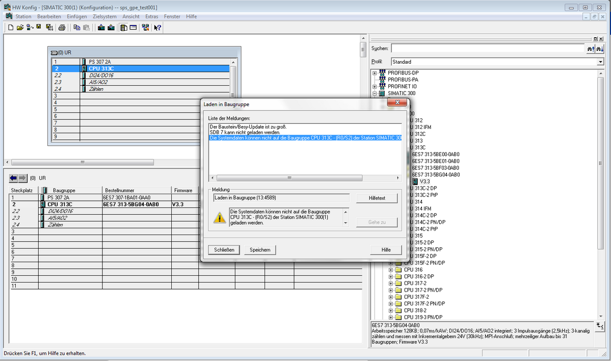The width and height of the screenshot is (611, 361).
Task: Open the Zielsystem menu
Action: [x=104, y=16]
